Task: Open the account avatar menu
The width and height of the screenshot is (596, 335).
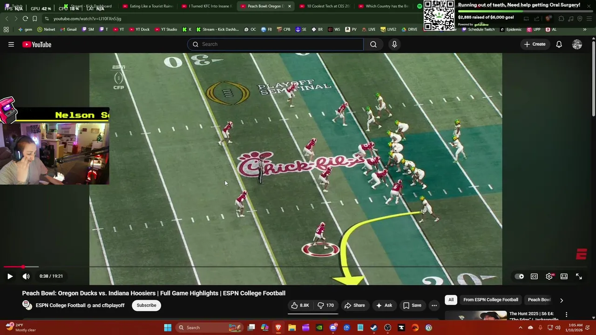Action: pyautogui.click(x=577, y=44)
